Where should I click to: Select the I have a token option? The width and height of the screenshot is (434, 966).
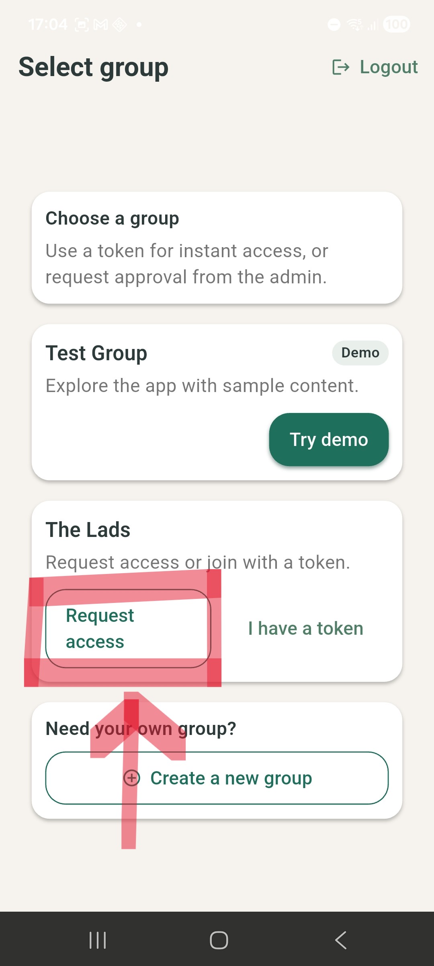tap(305, 628)
